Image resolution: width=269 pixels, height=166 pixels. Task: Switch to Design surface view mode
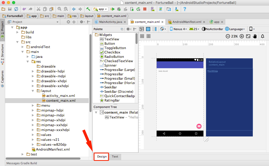coord(142,29)
